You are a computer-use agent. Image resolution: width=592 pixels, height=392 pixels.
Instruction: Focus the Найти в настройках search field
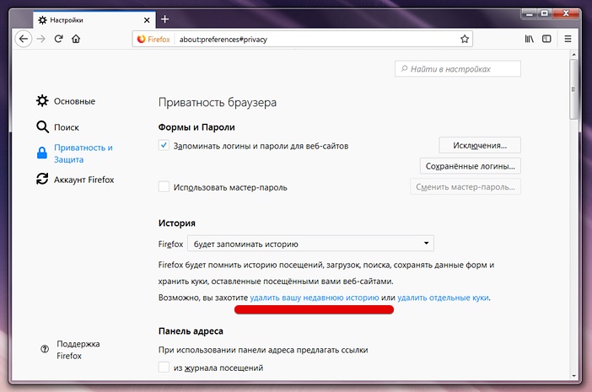coord(458,69)
